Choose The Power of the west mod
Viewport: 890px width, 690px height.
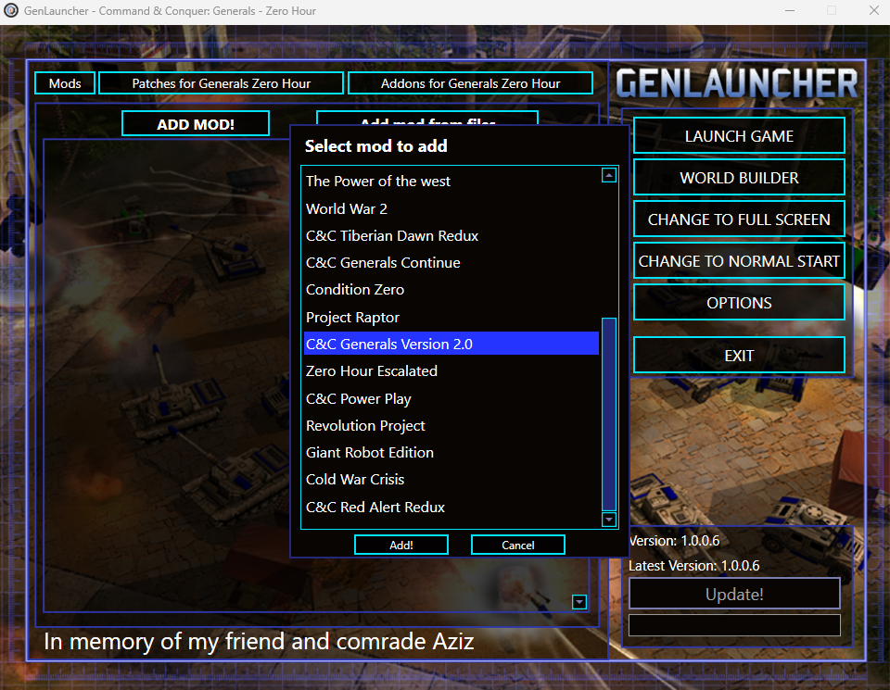point(451,181)
